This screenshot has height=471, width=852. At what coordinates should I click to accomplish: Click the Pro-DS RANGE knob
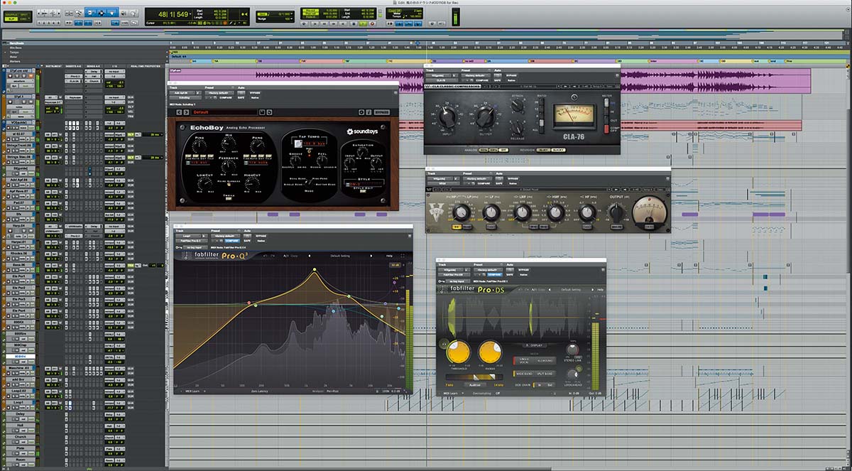(x=490, y=352)
